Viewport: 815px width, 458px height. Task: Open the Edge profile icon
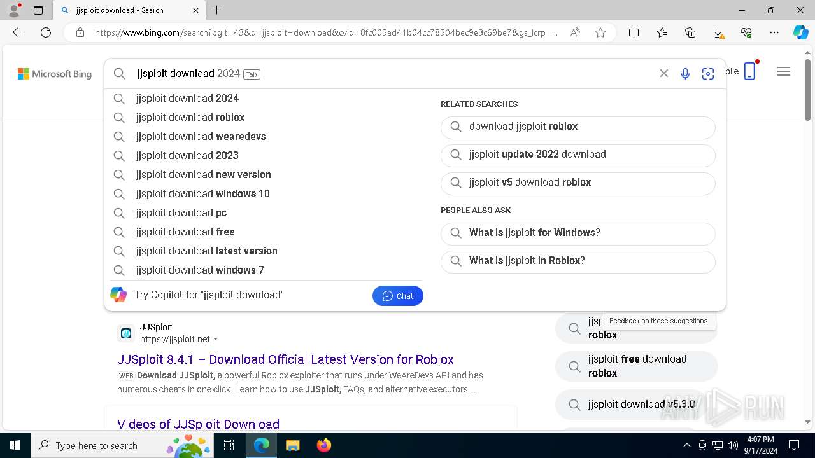point(14,10)
